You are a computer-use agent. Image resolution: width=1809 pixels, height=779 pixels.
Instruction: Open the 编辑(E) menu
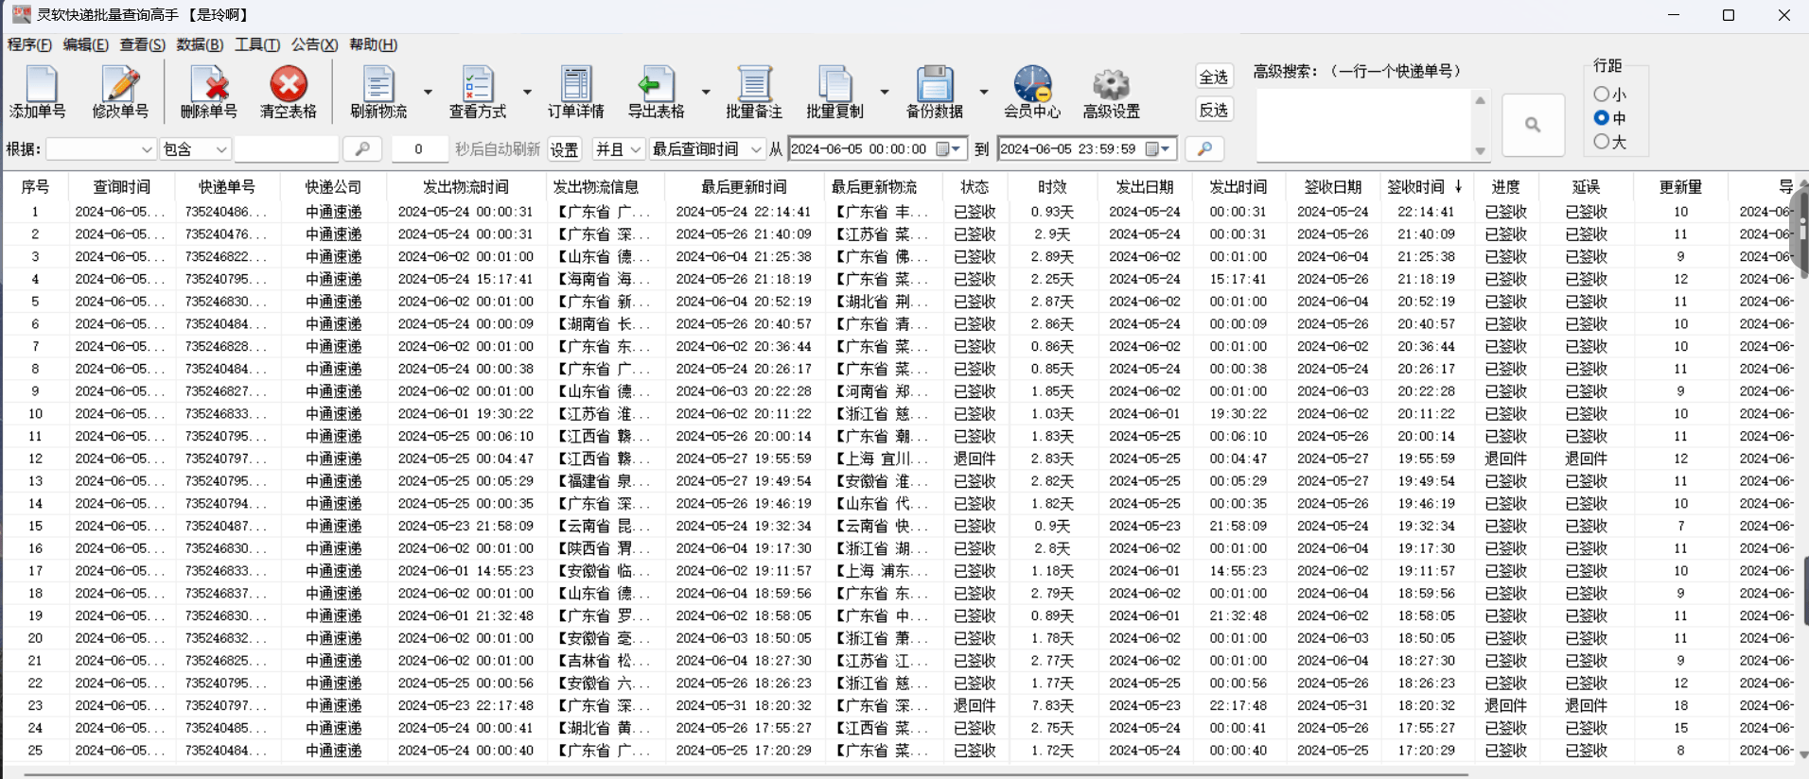coord(85,44)
